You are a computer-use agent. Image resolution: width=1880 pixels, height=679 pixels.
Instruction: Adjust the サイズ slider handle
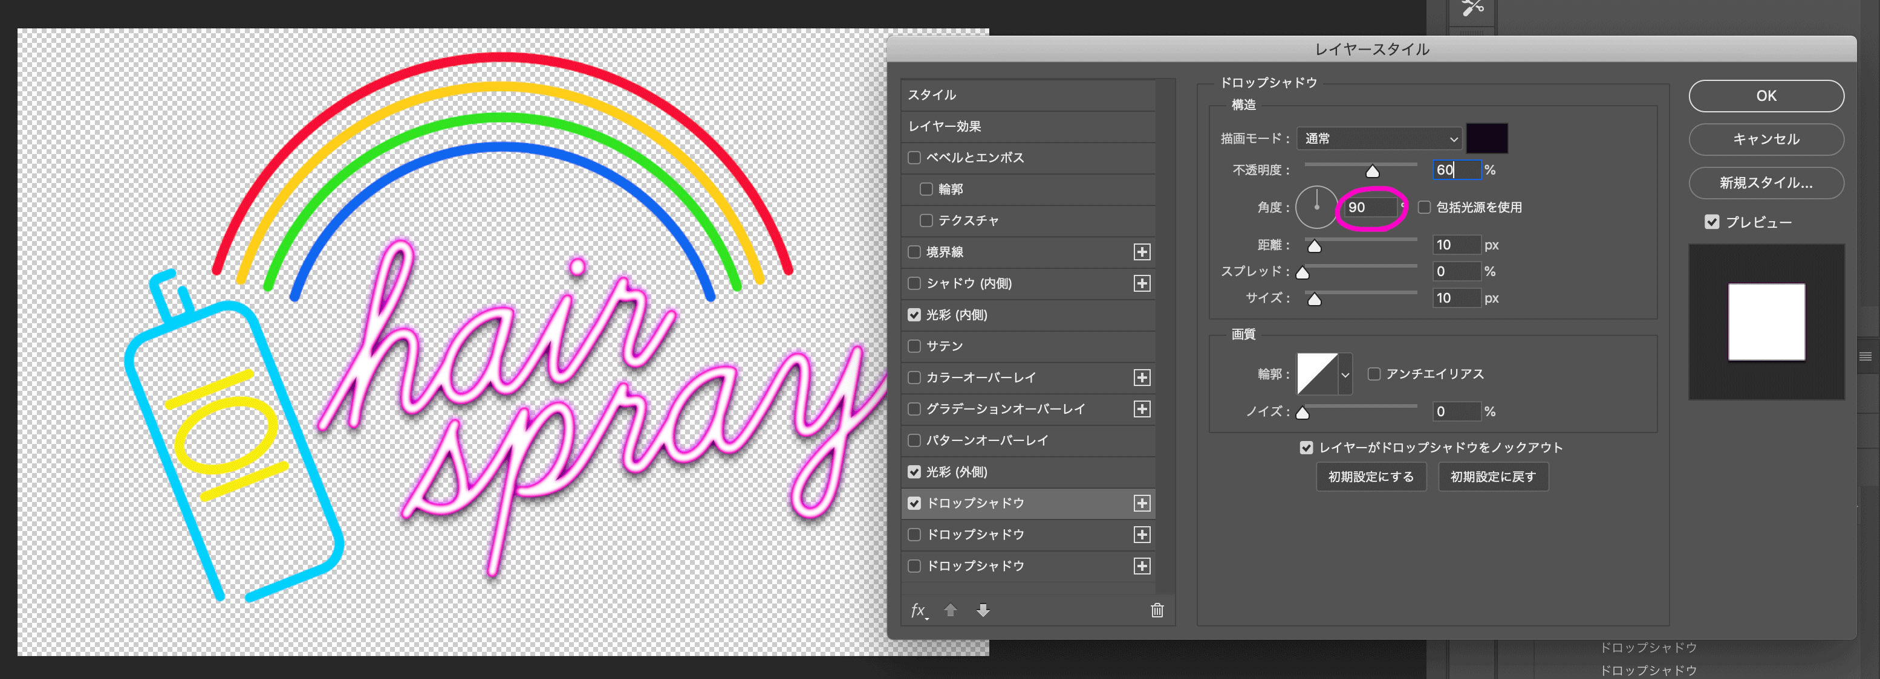coord(1315,300)
